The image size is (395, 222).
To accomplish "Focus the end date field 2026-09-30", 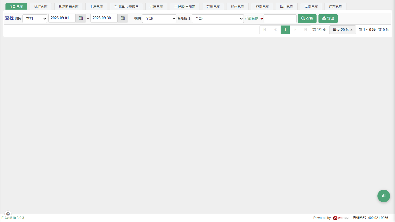I will 104,18.
